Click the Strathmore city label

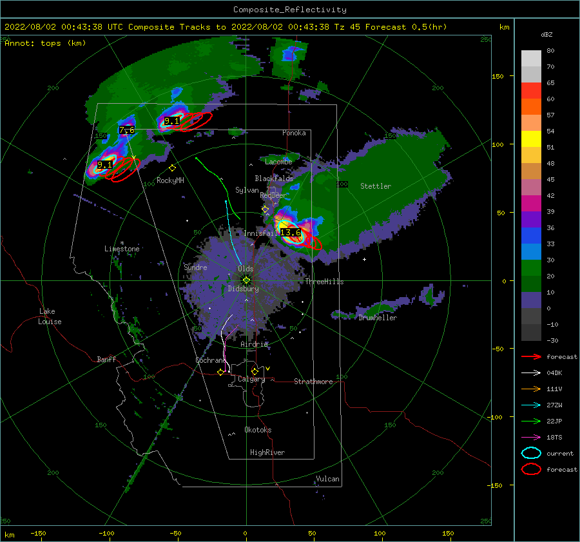[x=313, y=382]
